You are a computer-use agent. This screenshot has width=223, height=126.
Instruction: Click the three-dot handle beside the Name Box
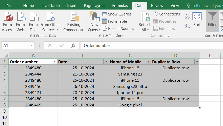[39, 45]
